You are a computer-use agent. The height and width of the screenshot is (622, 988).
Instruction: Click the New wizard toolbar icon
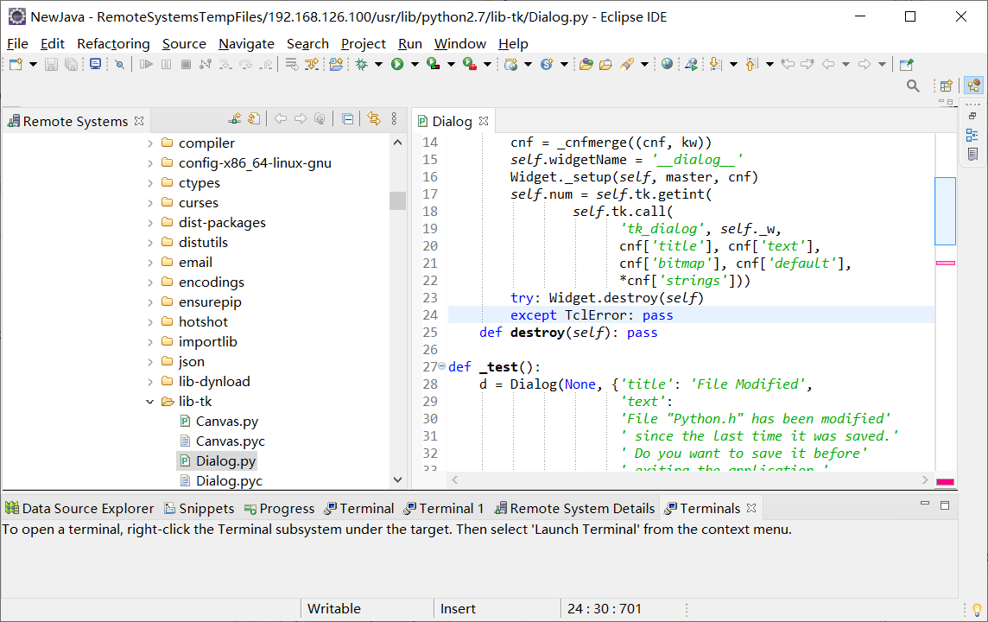pos(16,64)
